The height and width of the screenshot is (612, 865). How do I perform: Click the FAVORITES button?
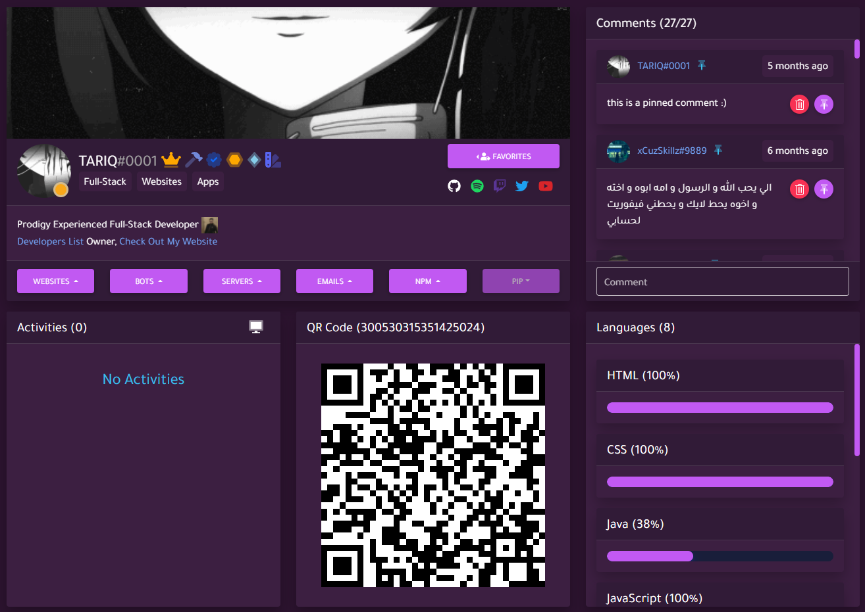pyautogui.click(x=504, y=156)
